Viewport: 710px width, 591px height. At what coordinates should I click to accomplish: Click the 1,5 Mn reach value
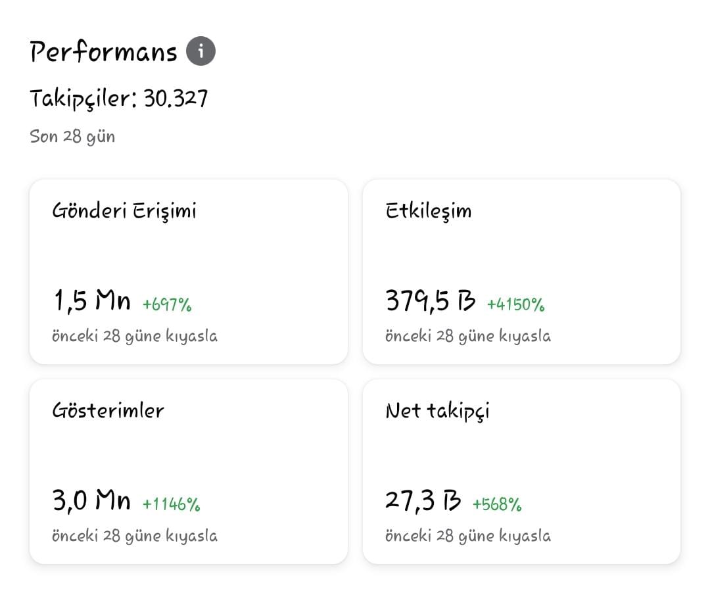pos(92,300)
